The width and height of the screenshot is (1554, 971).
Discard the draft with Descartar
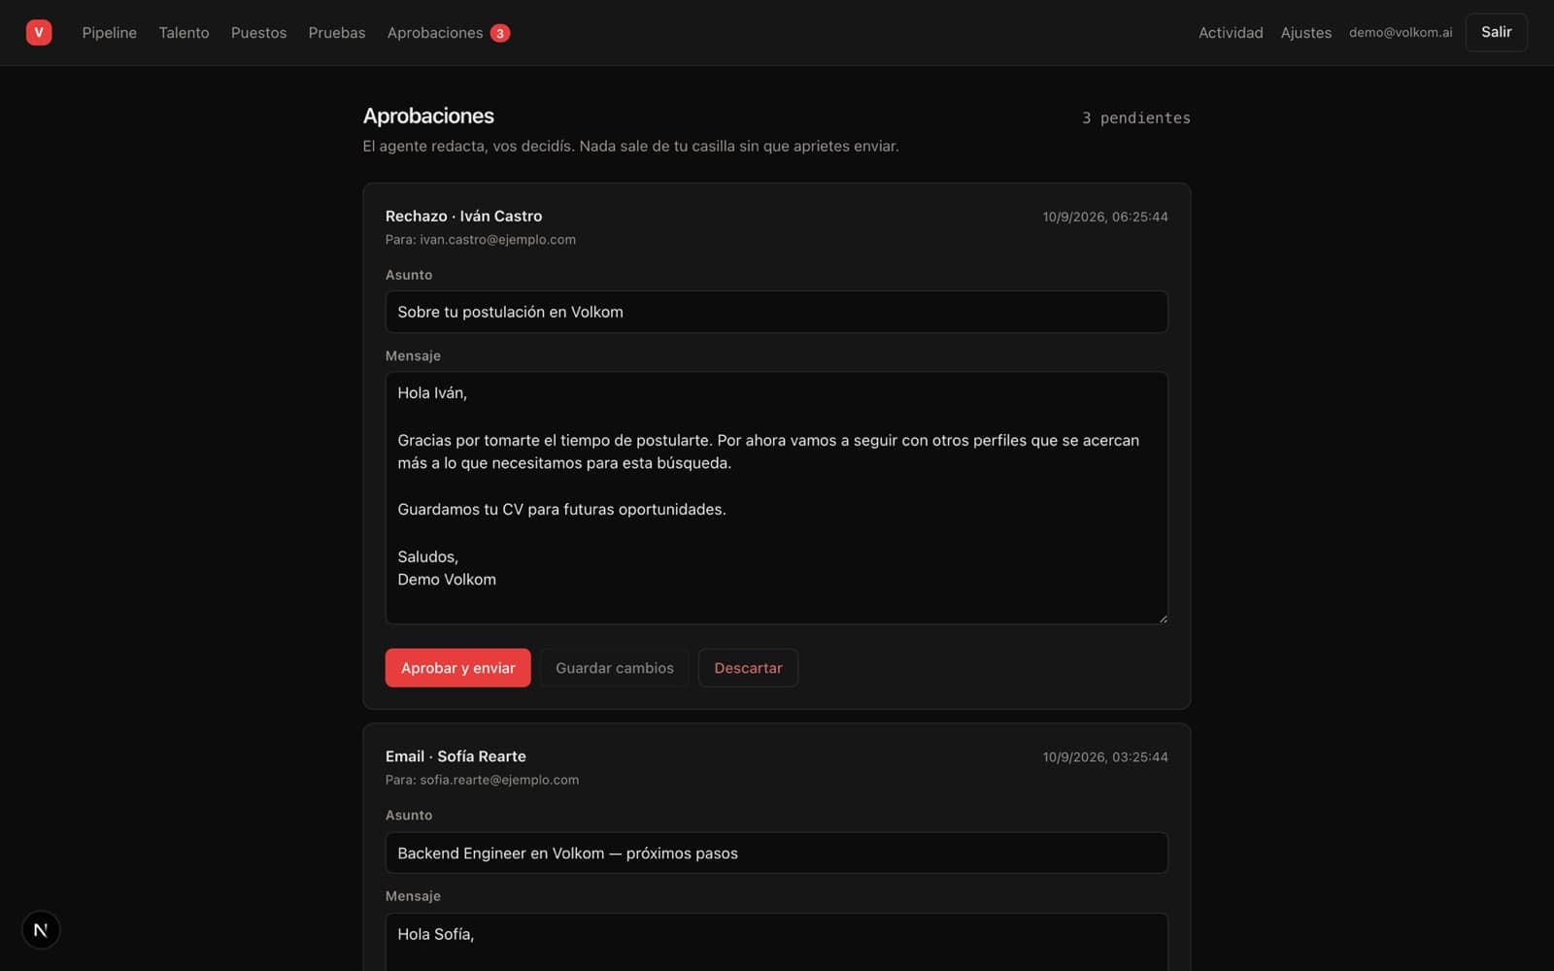[x=748, y=668]
